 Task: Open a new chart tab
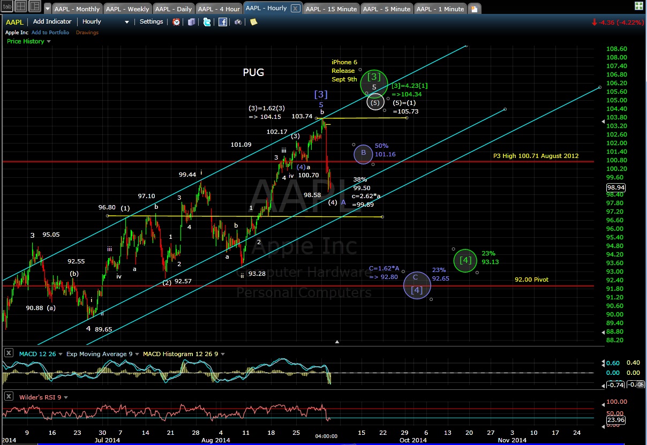473,9
